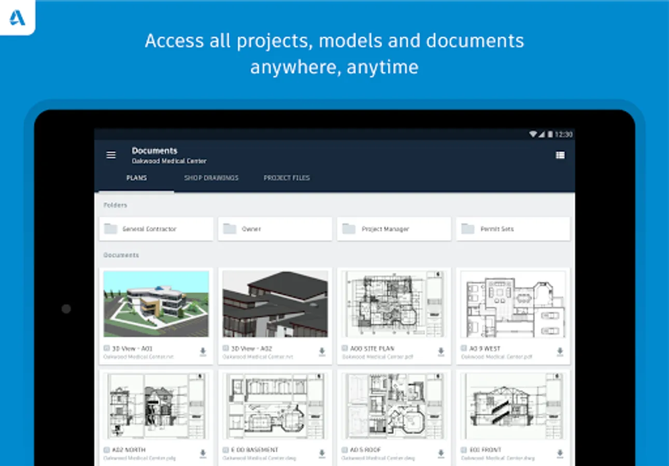Click the "SITE PLAN" file name
Screen dimensions: 669x466
click(x=373, y=348)
